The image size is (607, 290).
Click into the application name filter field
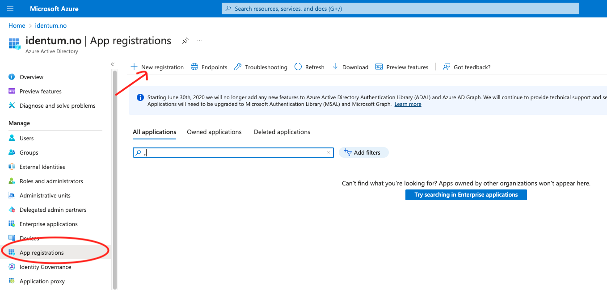233,153
